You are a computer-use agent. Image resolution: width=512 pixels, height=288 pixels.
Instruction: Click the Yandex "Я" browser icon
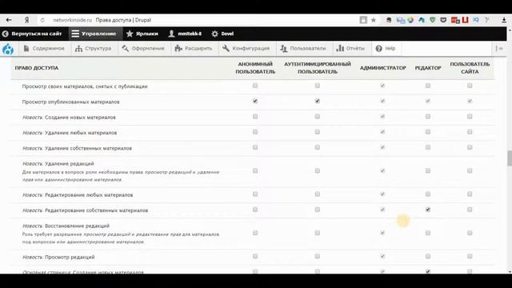[x=26, y=20]
